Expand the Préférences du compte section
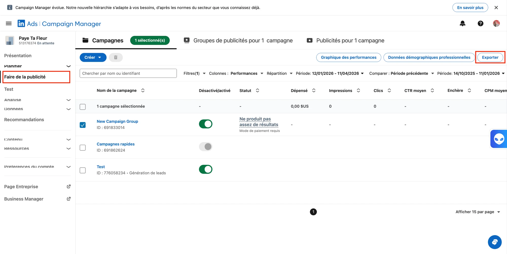This screenshot has height=254, width=507. point(37,167)
